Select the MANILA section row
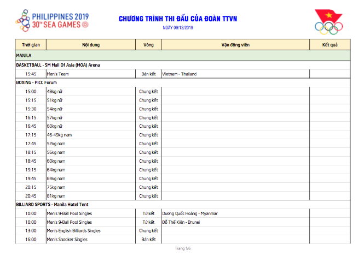 (x=183, y=56)
